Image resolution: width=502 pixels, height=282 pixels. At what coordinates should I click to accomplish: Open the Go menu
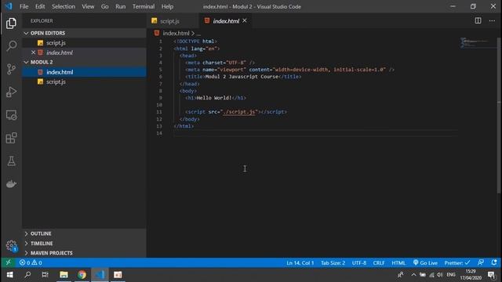[x=104, y=6]
